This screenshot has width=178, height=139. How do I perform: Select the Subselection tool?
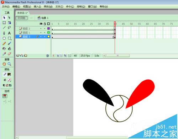[x=9, y=17]
